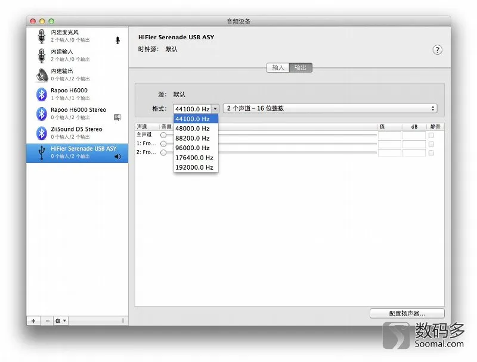Click default input microphone indicator icon
The width and height of the screenshot is (477, 362).
(x=117, y=40)
